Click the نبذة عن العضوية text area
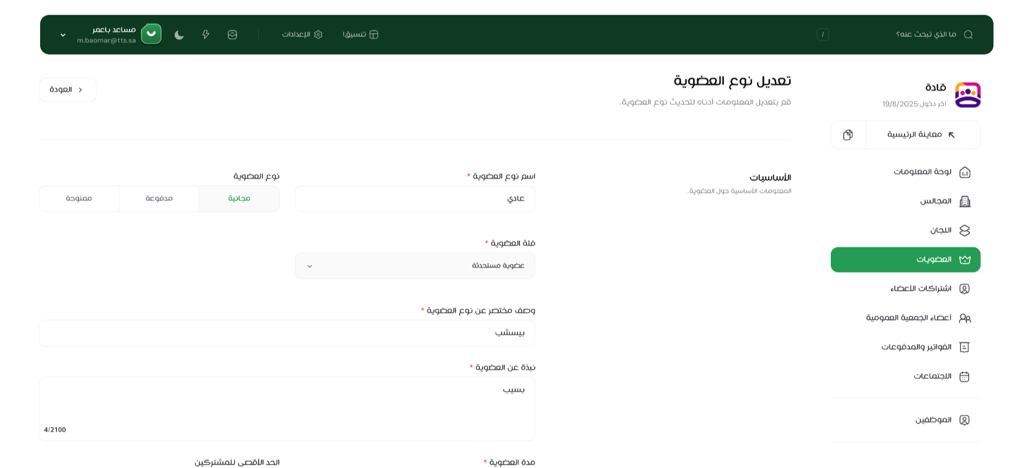Image resolution: width=1013 pixels, height=468 pixels. [287, 409]
